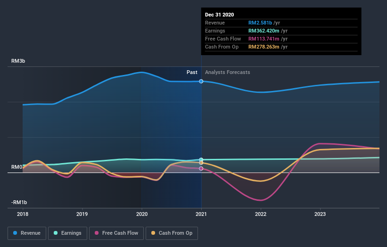Click the Analysts Forecasts label
Viewport: 387px width, 247px height.
click(x=228, y=72)
